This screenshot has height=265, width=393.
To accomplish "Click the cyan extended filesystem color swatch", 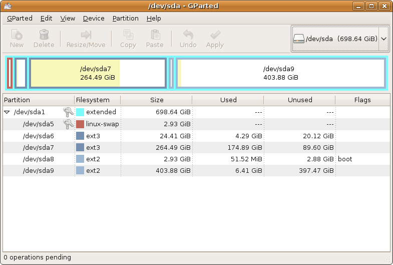I will pos(80,112).
